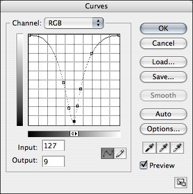Select the gray point eyedropper
Image resolution: width=193 pixels, height=194 pixels.
click(x=163, y=148)
